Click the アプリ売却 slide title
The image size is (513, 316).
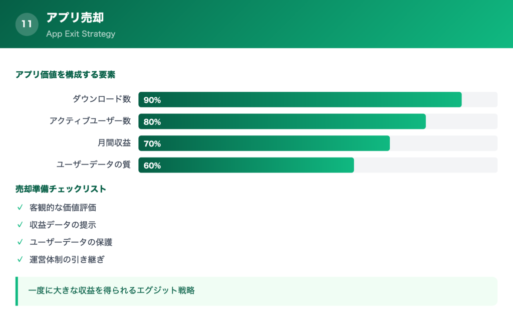(75, 18)
